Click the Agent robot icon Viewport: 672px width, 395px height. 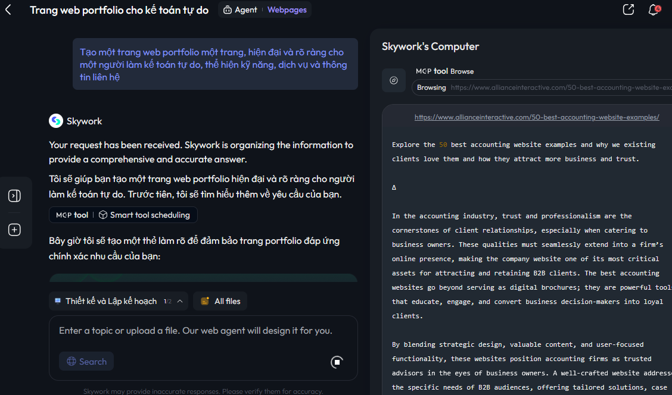coord(228,10)
